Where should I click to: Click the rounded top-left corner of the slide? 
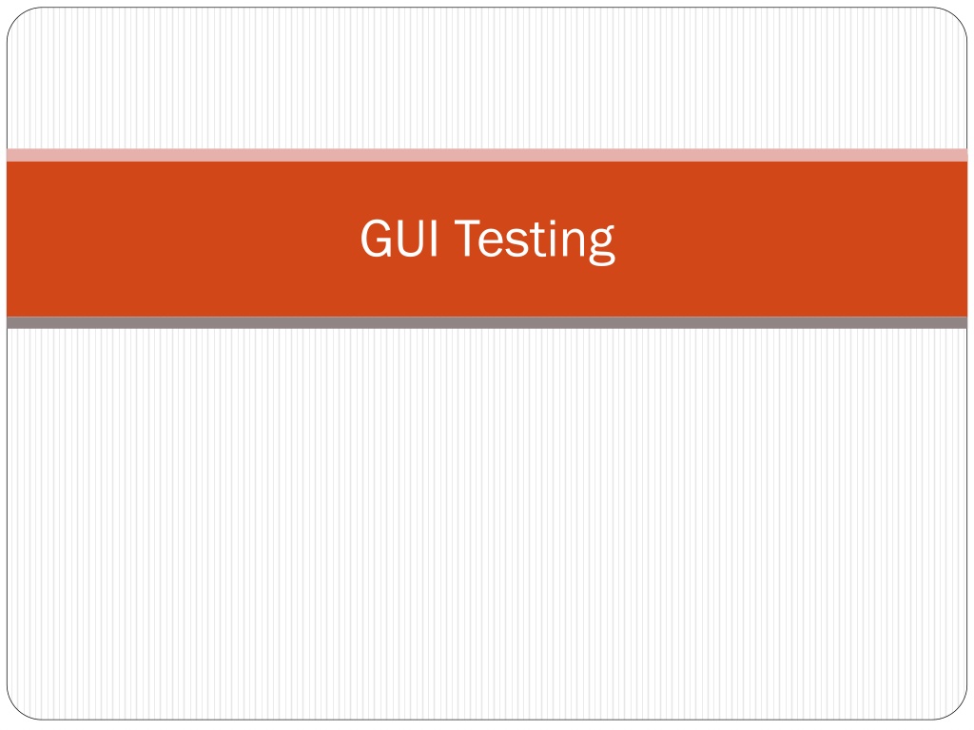coord(17,19)
